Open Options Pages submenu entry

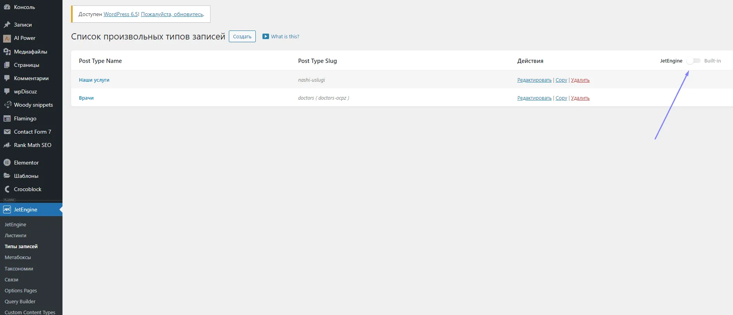21,290
